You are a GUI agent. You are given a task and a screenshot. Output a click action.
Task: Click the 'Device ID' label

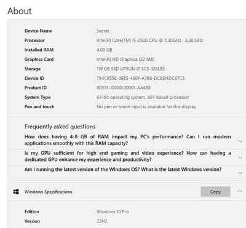[x=34, y=78]
